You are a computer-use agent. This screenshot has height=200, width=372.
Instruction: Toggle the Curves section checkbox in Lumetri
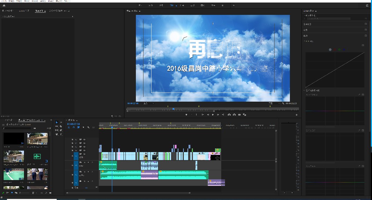[365, 36]
